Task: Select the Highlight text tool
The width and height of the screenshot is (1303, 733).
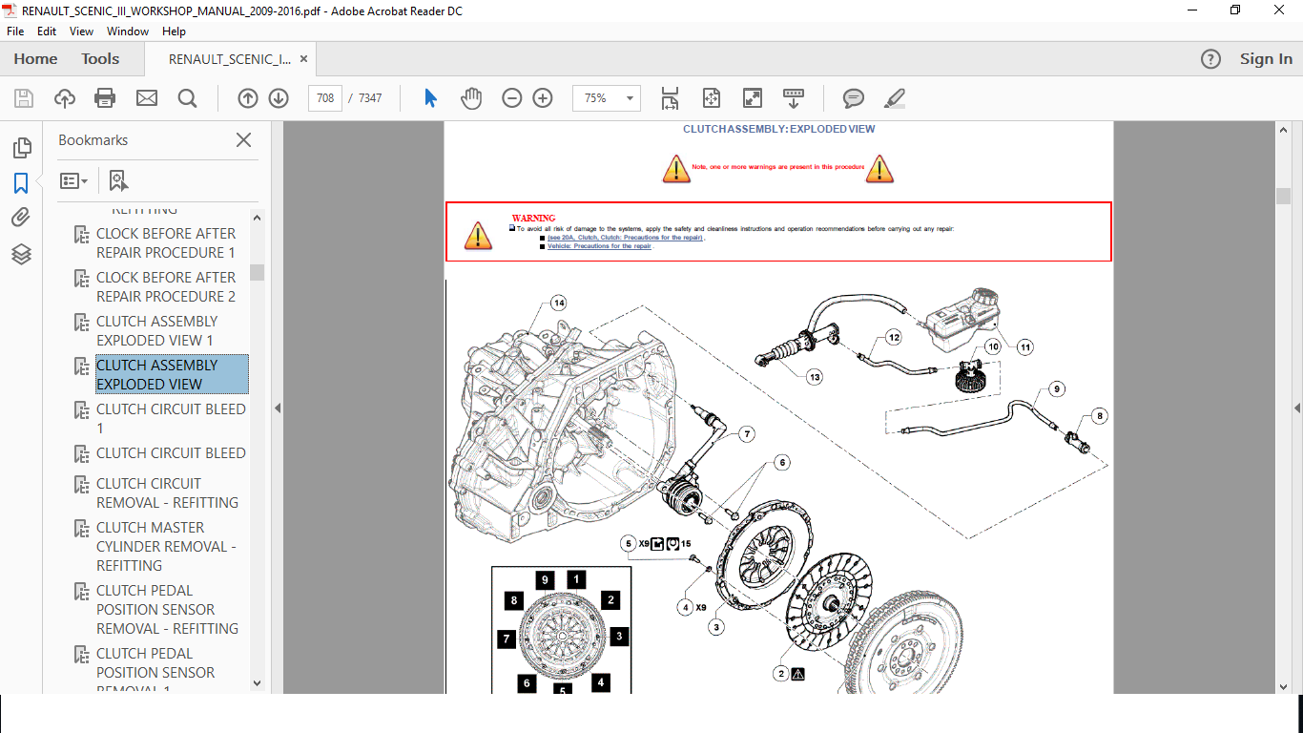Action: 894,98
